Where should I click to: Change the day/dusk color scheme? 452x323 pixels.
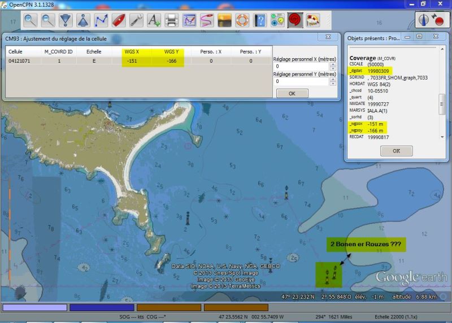tap(224, 20)
